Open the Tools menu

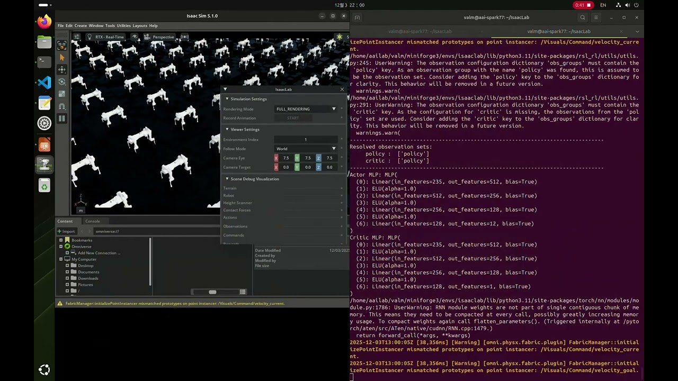tap(110, 25)
